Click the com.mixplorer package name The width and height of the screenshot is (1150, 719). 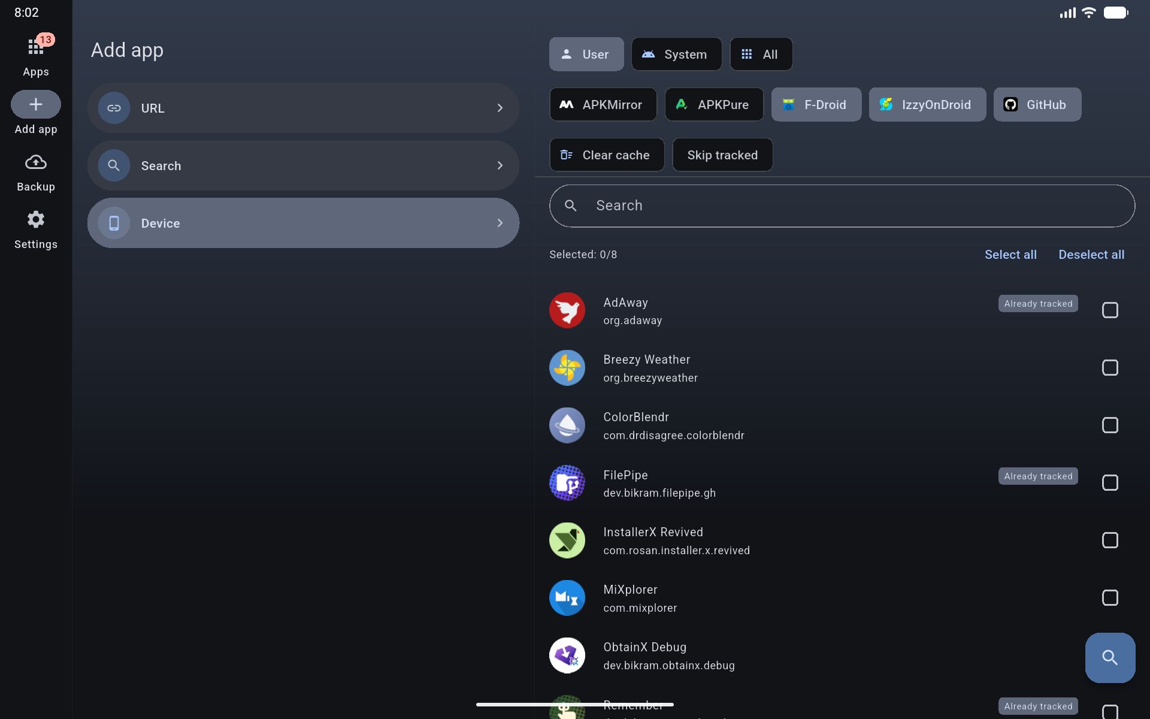(x=640, y=608)
